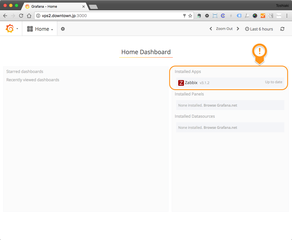Screen dimensions: 292x240
Task: Click the saved password key icon
Action: [184, 16]
